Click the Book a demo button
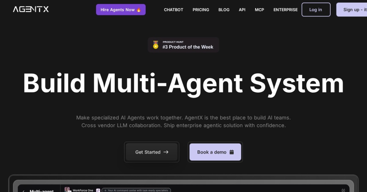 pyautogui.click(x=215, y=152)
